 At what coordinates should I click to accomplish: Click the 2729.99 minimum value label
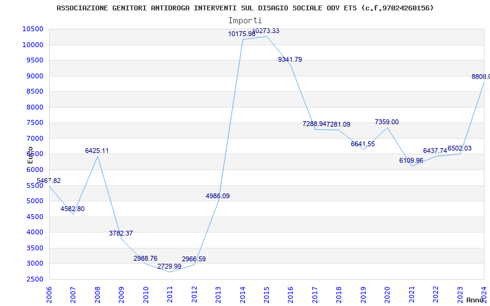170,267
